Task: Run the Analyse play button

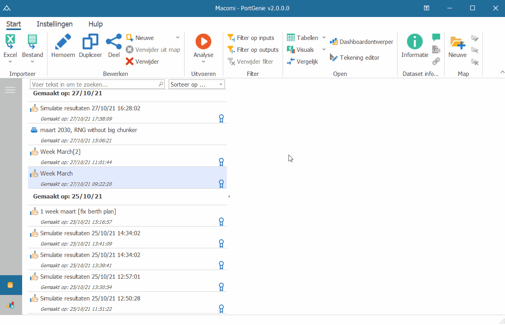Action: (x=203, y=42)
